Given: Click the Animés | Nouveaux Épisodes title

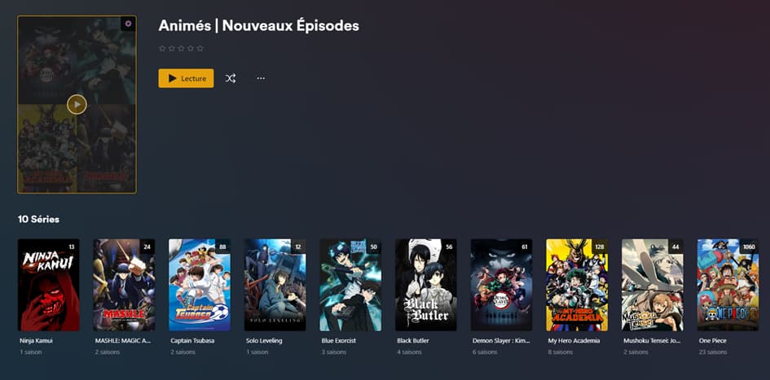Looking at the screenshot, I should click(x=259, y=26).
